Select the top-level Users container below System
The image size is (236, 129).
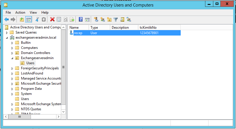pyautogui.click(x=25, y=99)
